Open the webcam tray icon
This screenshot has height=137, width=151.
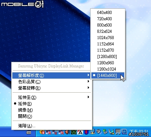(x=99, y=132)
